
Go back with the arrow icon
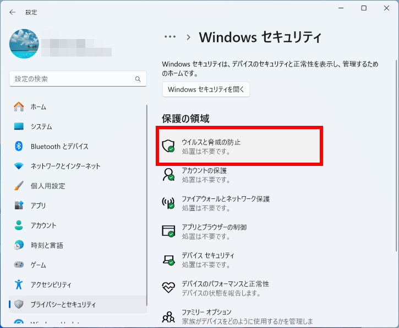12,12
